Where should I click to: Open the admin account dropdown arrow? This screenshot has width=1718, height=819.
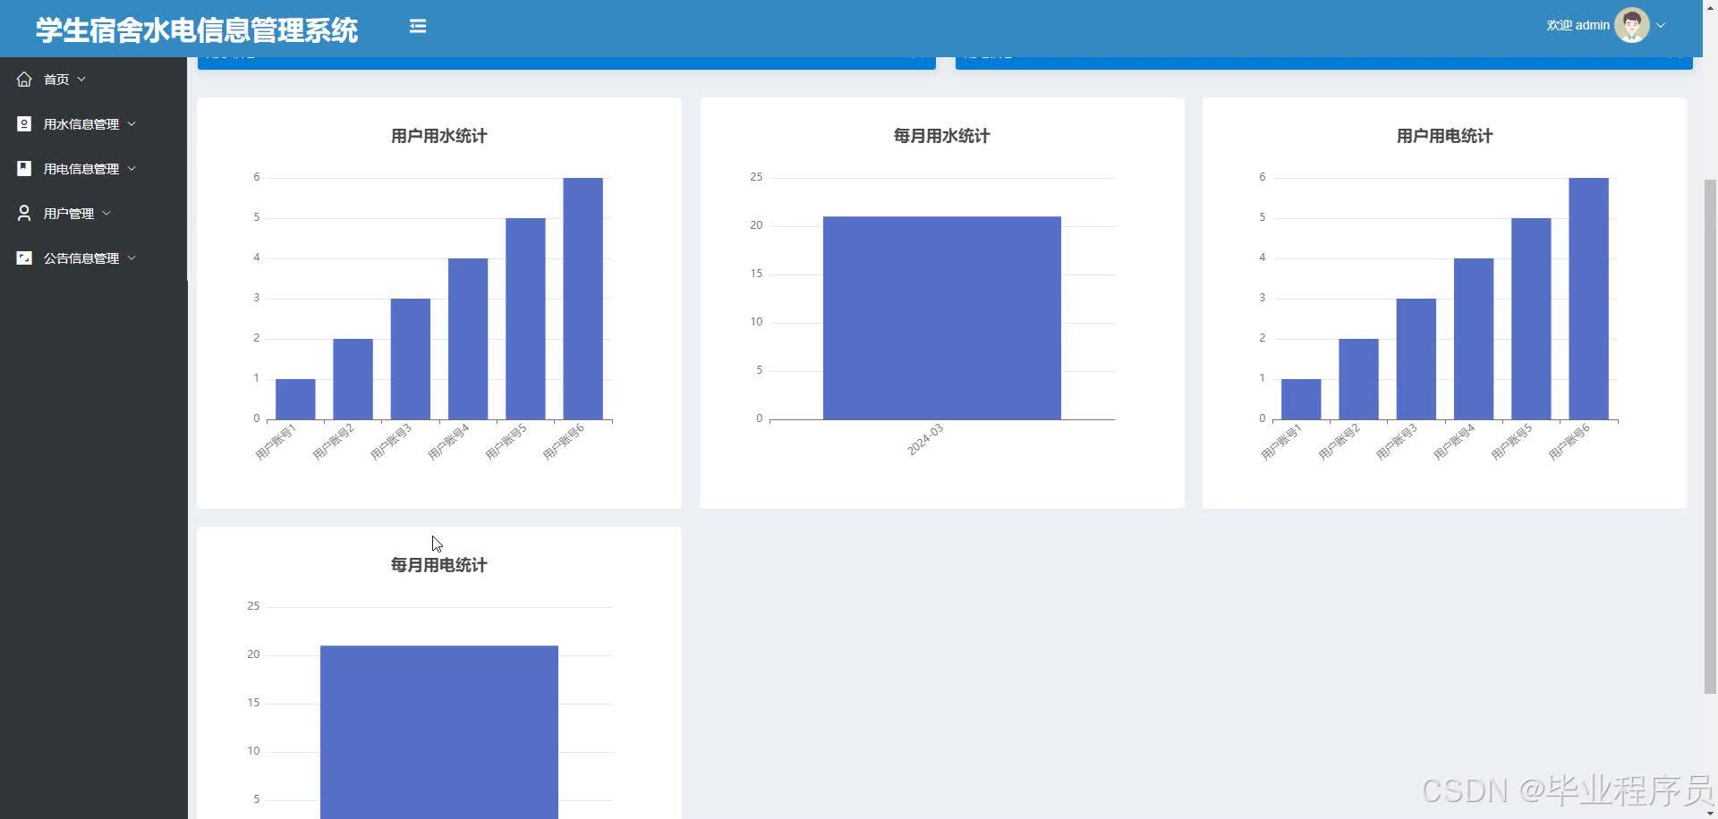pyautogui.click(x=1661, y=26)
